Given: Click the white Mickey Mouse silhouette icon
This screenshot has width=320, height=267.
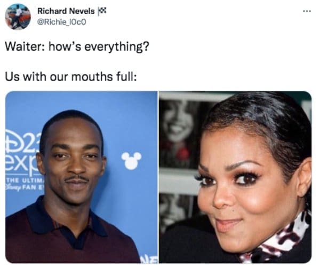Looking at the screenshot, I should pyautogui.click(x=131, y=161).
